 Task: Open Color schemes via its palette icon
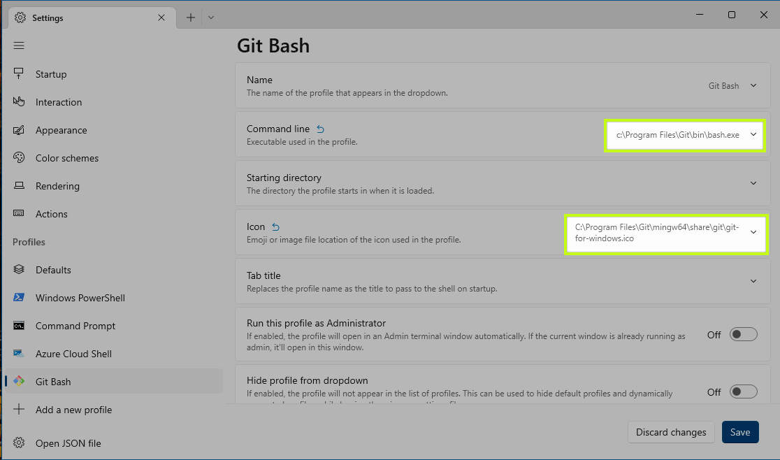point(19,157)
